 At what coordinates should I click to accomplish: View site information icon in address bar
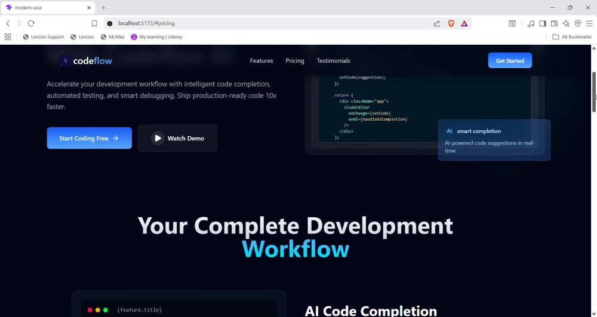click(110, 23)
